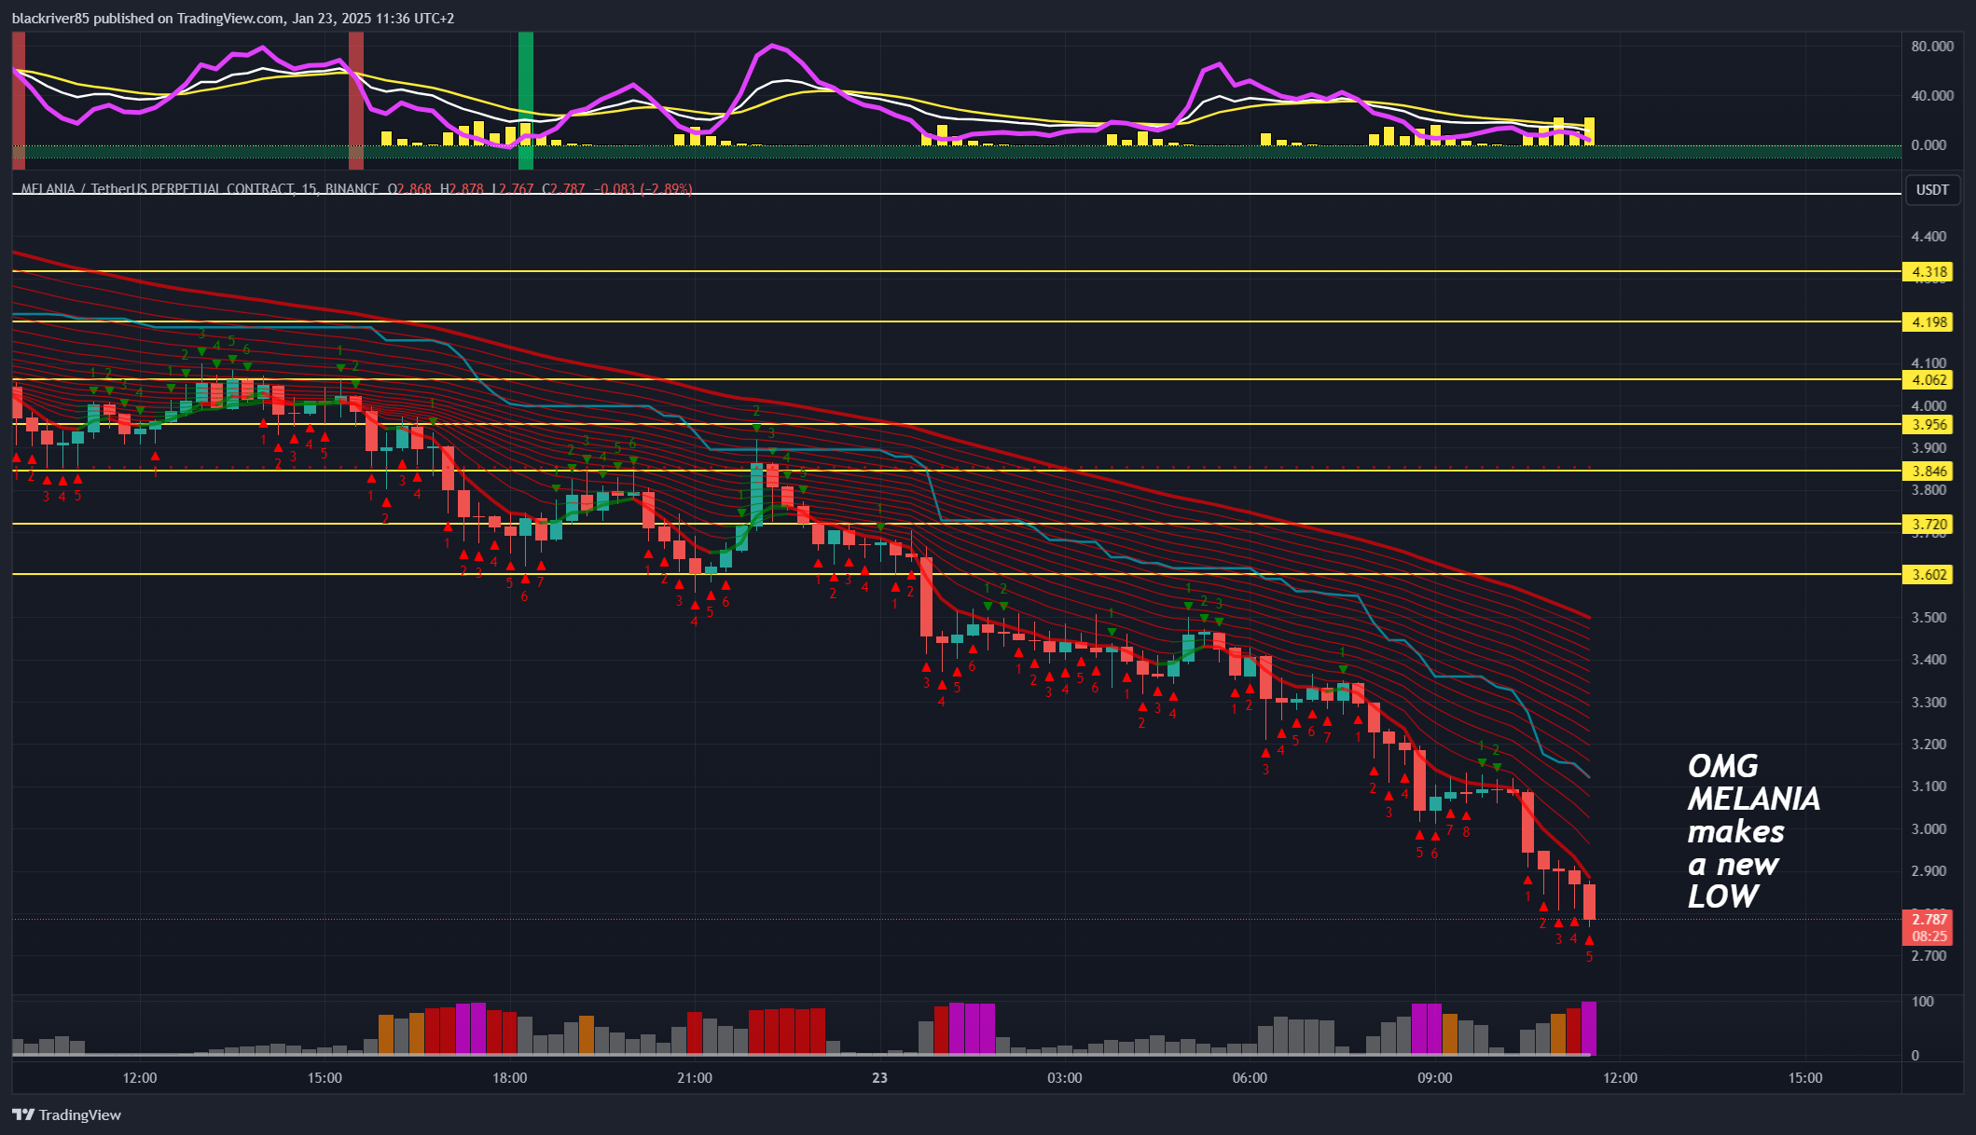The width and height of the screenshot is (1976, 1135).
Task: Click the 3.720 yellow price label
Action: click(x=1929, y=525)
